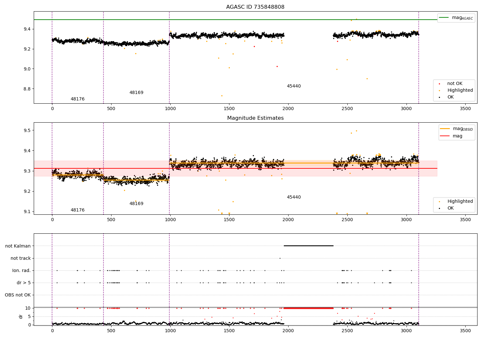482x338 pixels.
Task: Click the 5 tick on the dr axis
Action: (x=30, y=316)
